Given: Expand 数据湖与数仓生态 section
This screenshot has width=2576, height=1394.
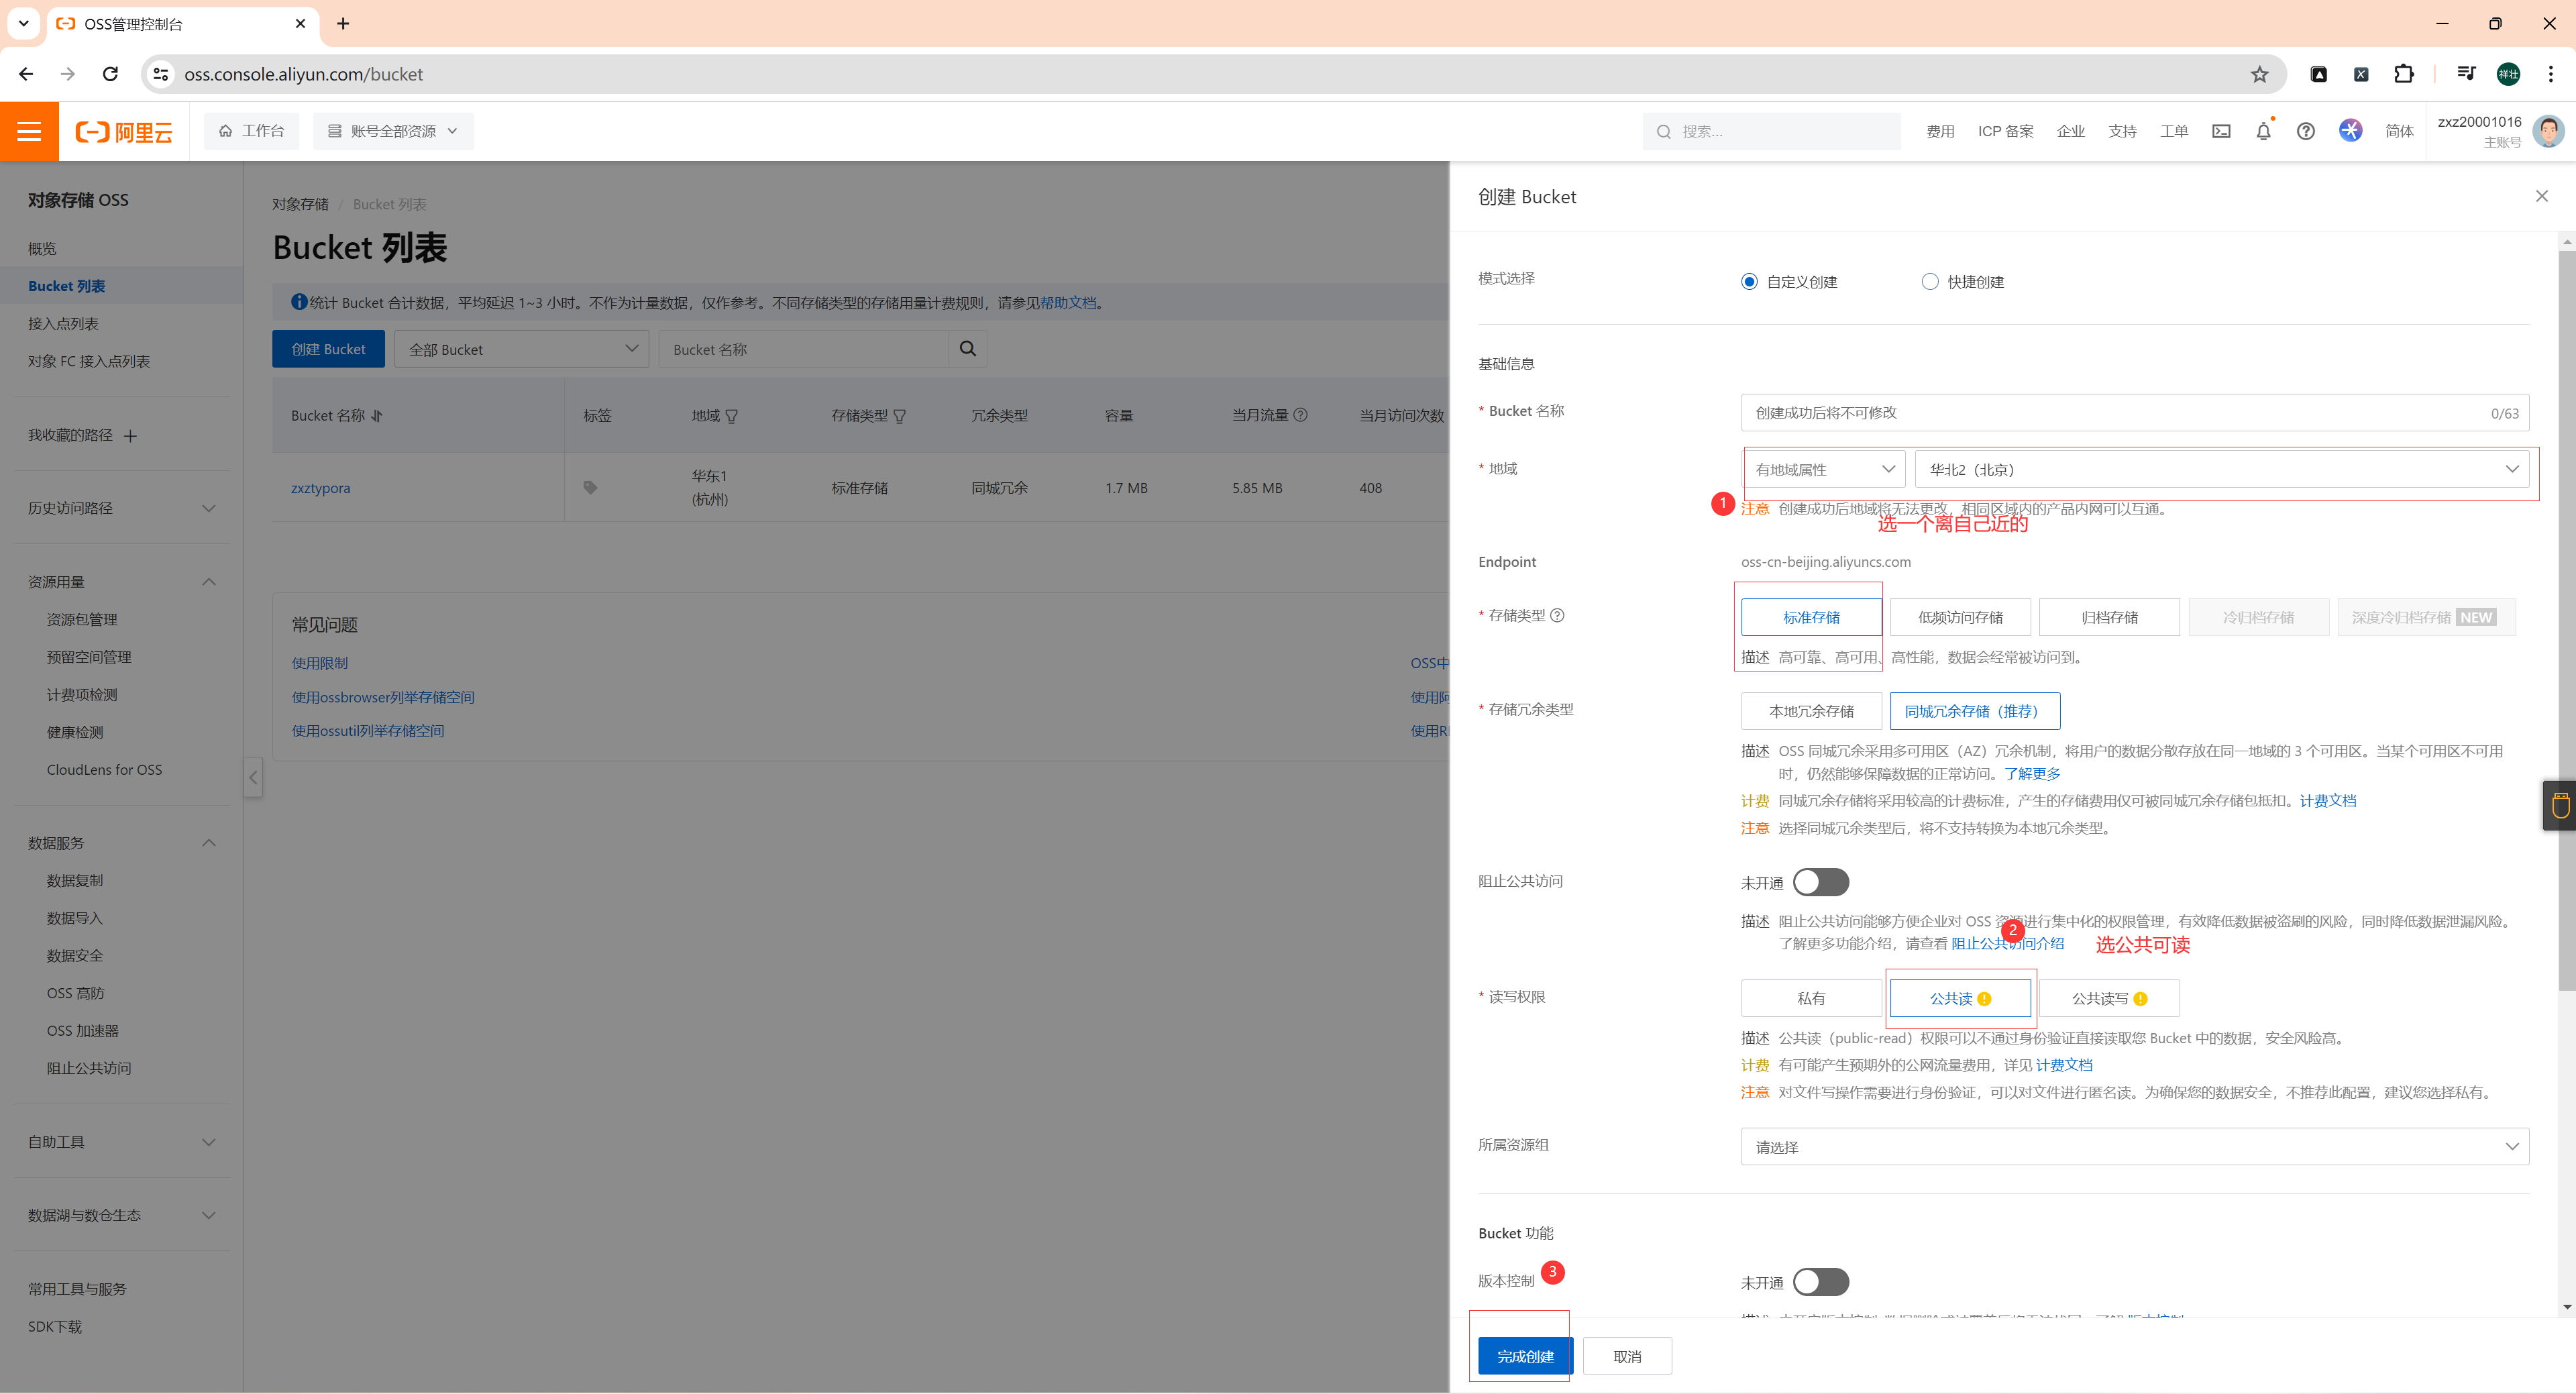Looking at the screenshot, I should point(209,1216).
